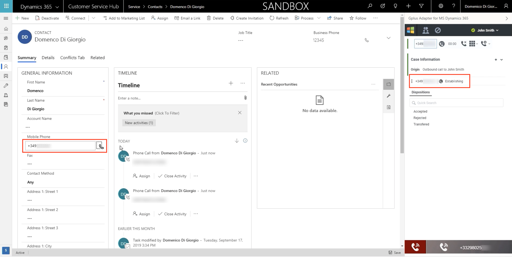The image size is (512, 257).
Task: Add case information with plus icon
Action: pos(496,60)
